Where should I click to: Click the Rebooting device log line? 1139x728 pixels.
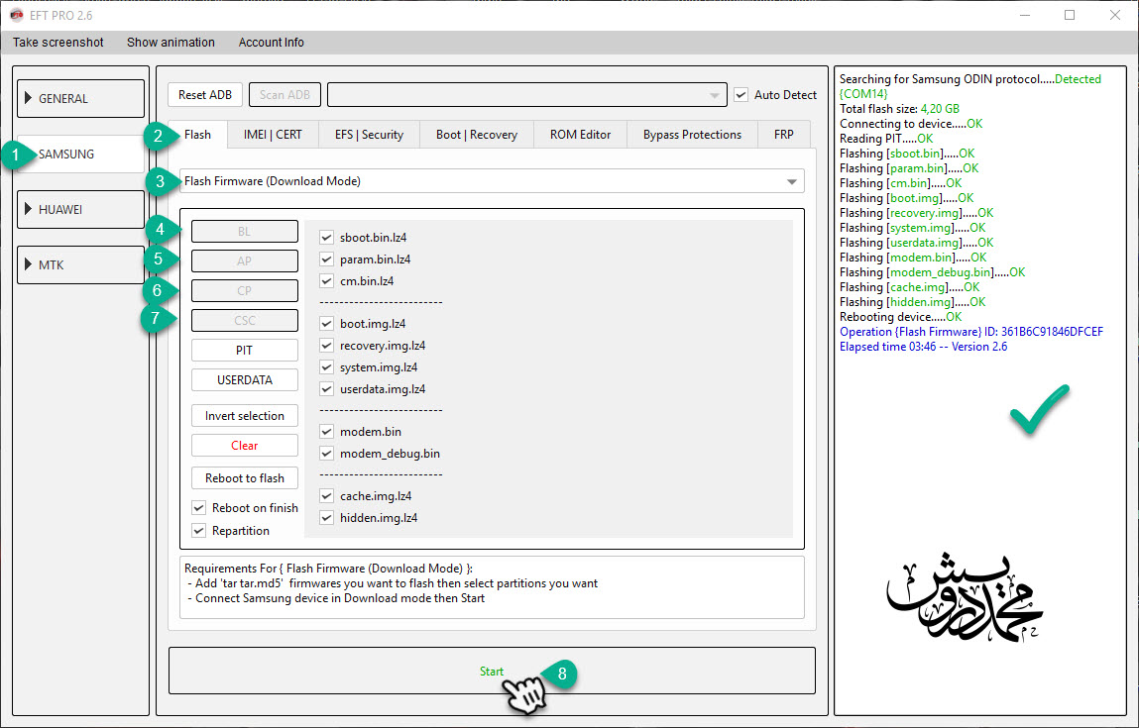pyautogui.click(x=900, y=317)
